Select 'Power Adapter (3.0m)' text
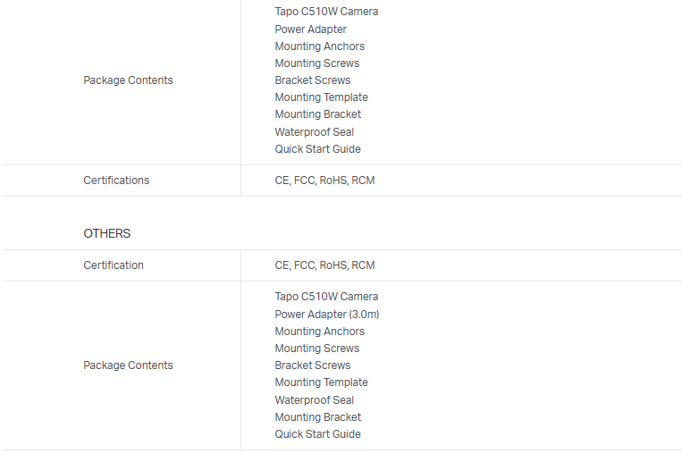 327,314
